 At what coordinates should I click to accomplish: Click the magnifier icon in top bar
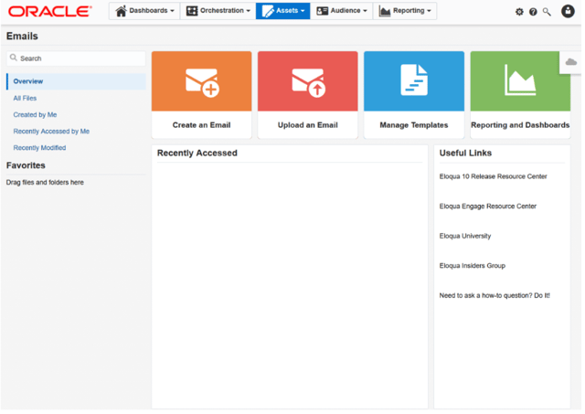(547, 12)
